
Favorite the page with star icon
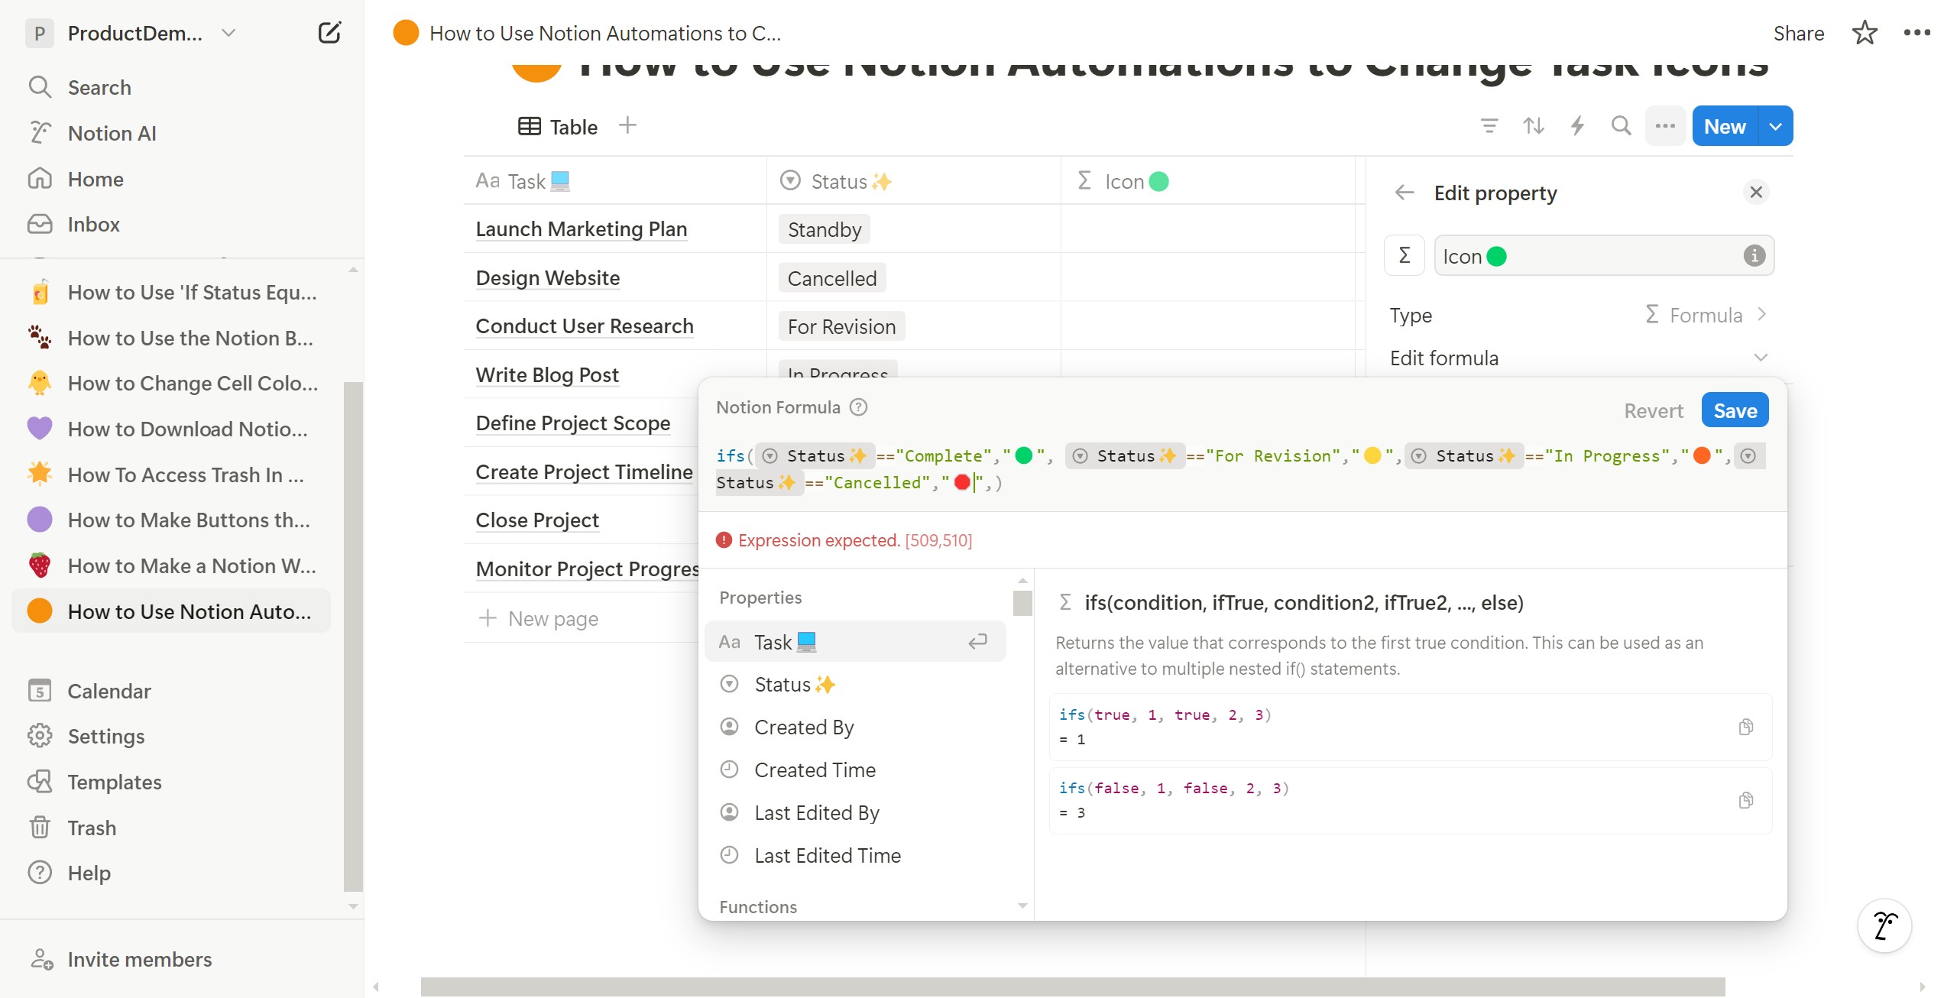(1865, 33)
